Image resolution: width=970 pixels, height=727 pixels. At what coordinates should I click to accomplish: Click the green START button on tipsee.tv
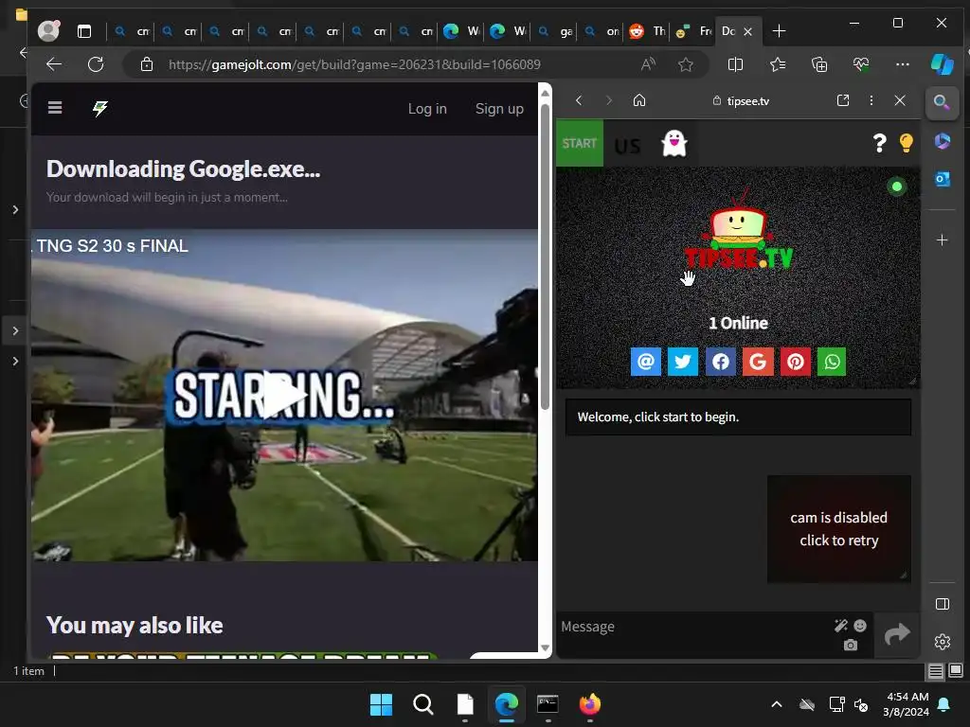(580, 144)
